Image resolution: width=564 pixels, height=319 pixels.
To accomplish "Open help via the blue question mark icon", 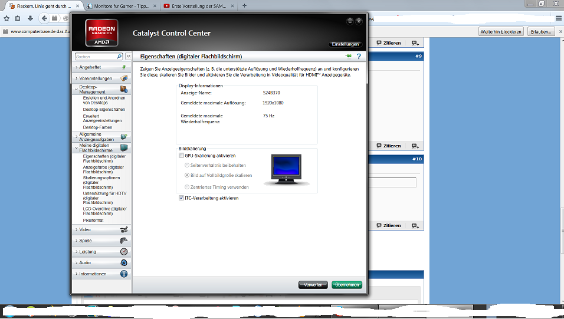I will coord(359,57).
